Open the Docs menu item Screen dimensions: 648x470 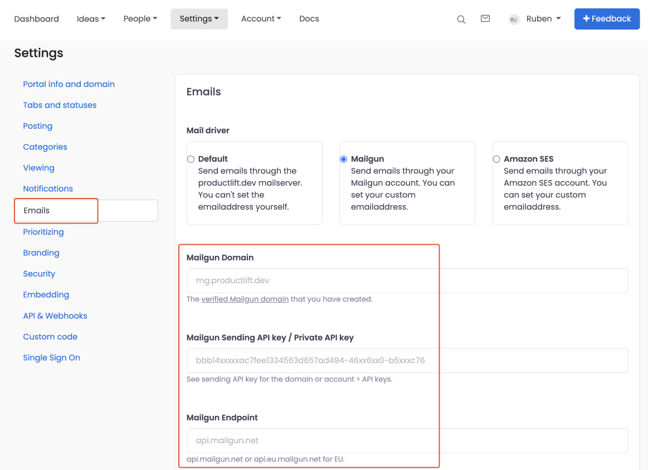click(309, 19)
